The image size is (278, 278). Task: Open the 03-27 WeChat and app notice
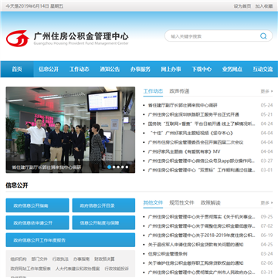click(x=202, y=161)
